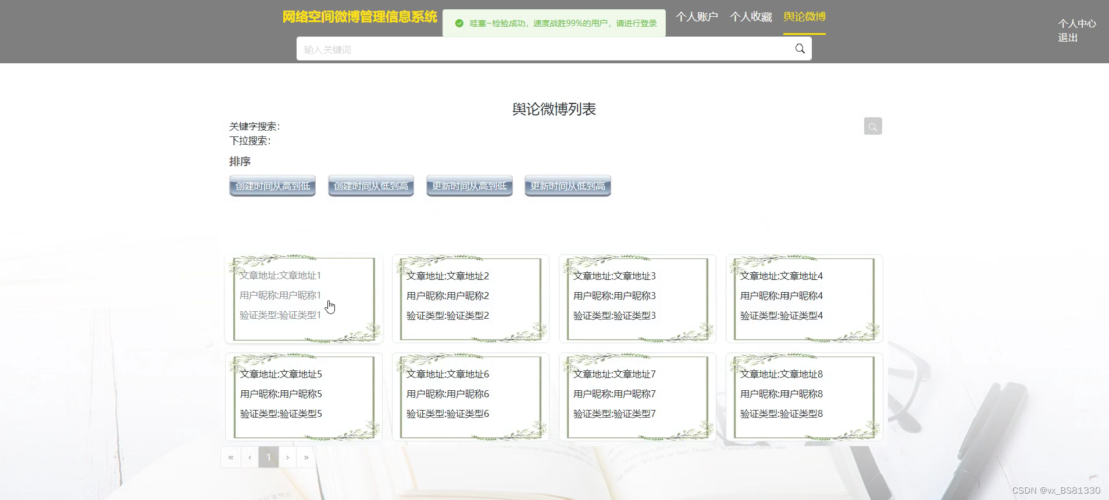Image resolution: width=1109 pixels, height=500 pixels.
Task: Open the card for 文章地址2
Action: pos(470,298)
